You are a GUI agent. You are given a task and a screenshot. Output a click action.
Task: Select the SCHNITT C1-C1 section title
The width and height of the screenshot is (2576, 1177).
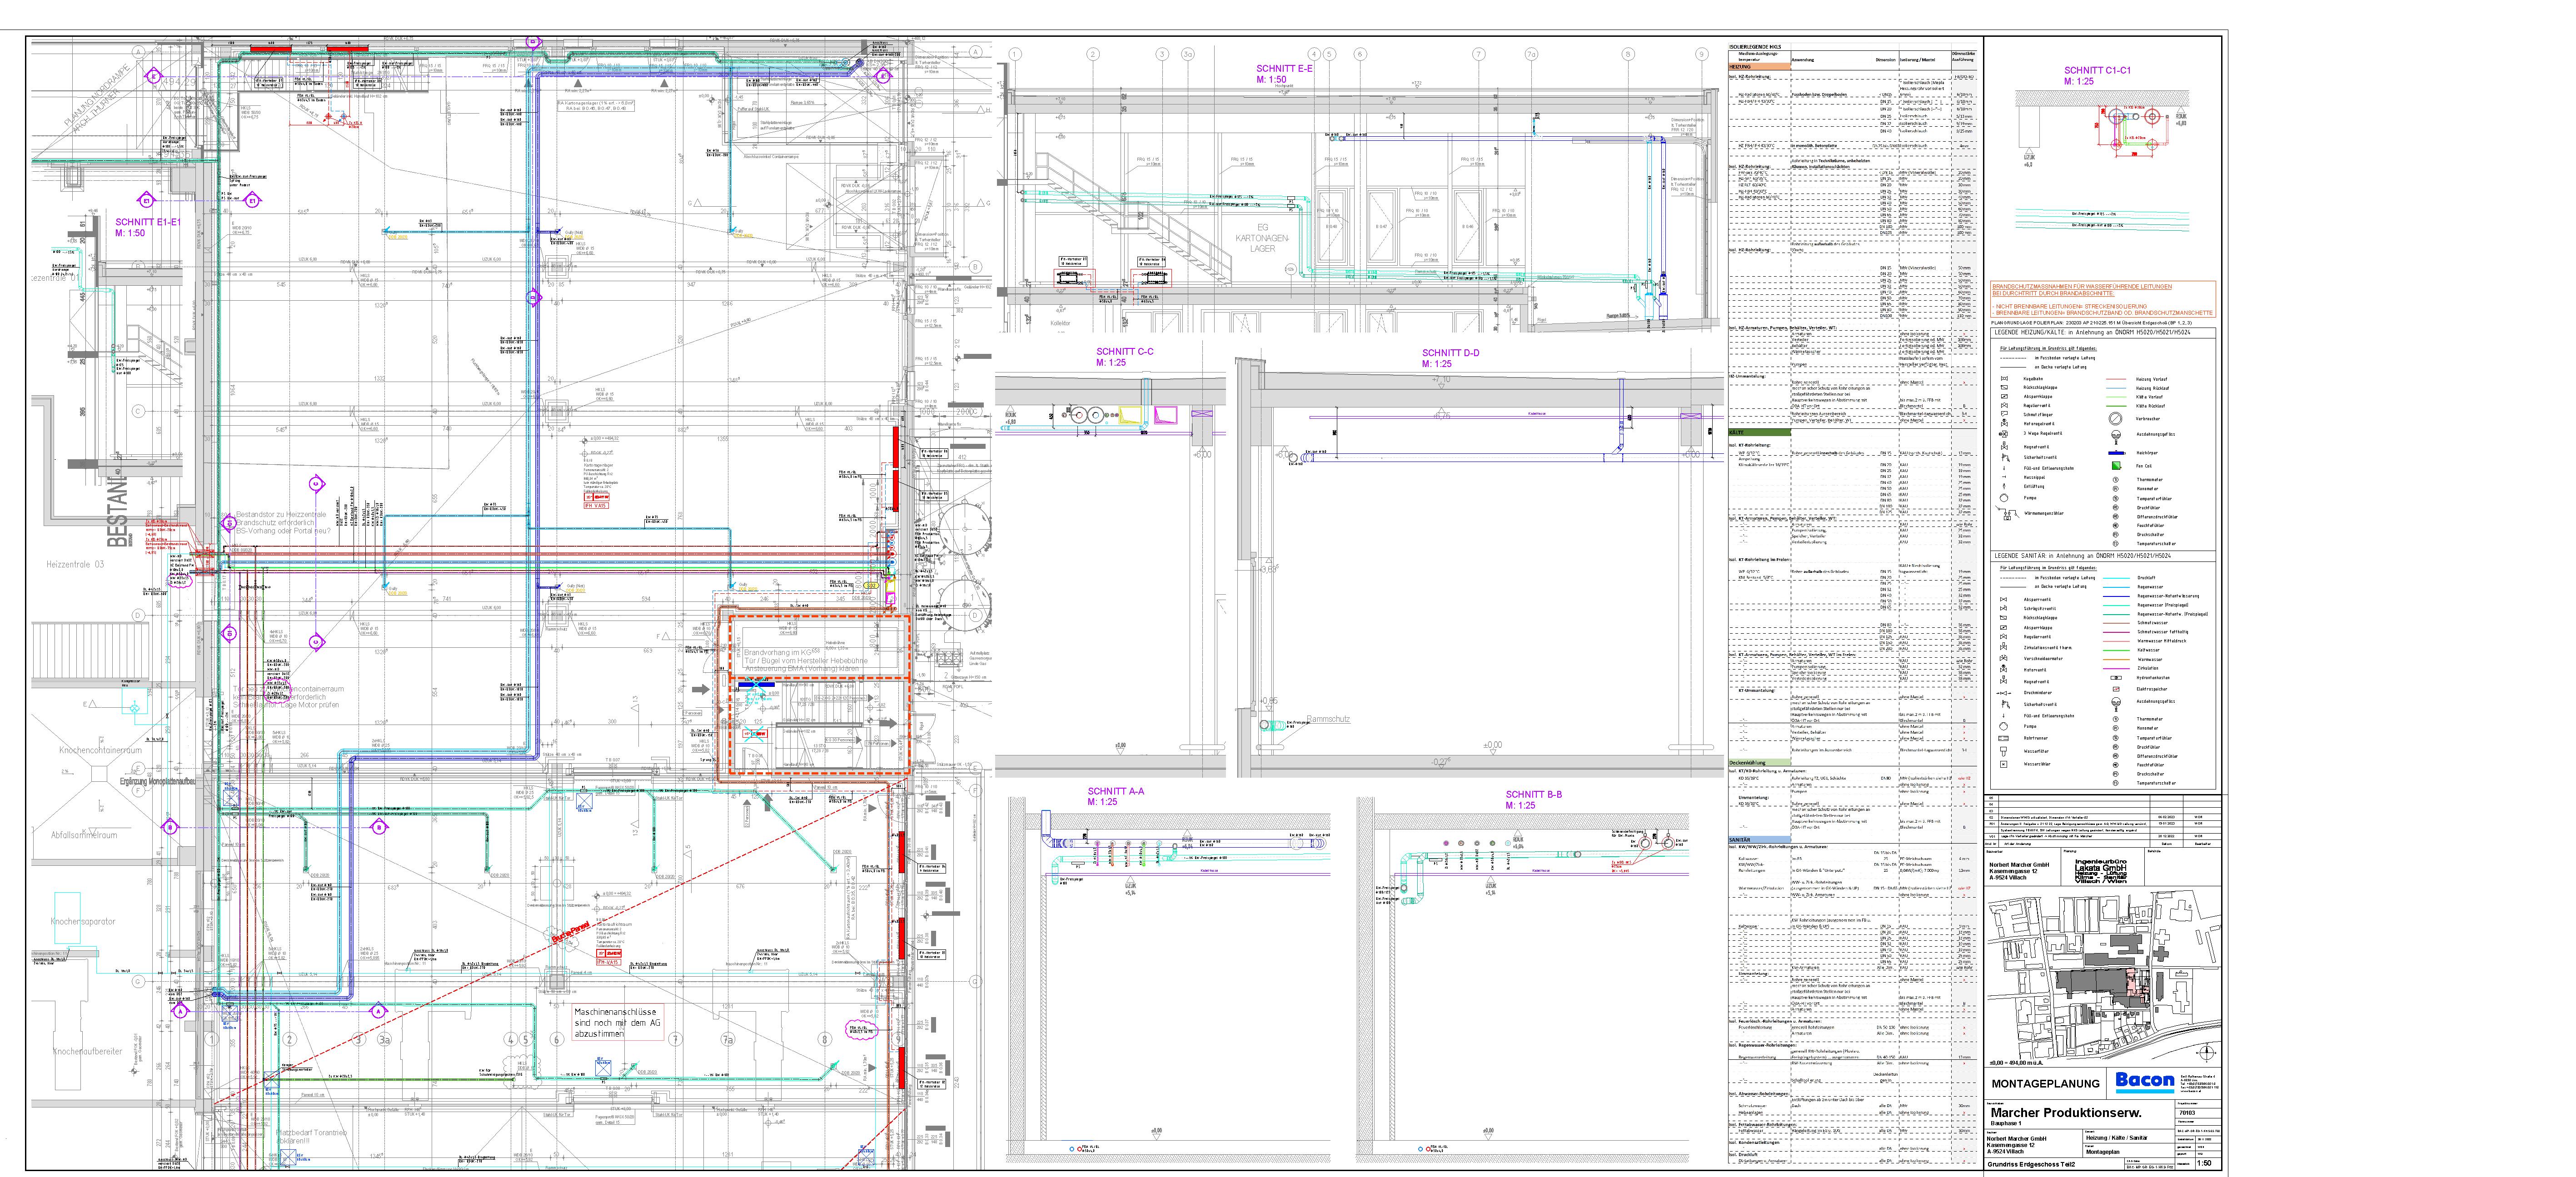(2097, 71)
